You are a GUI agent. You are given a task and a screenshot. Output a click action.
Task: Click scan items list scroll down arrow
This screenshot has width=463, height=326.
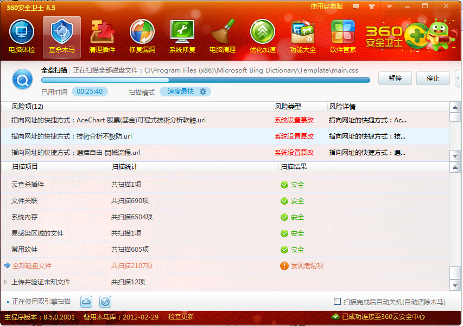coord(455,285)
